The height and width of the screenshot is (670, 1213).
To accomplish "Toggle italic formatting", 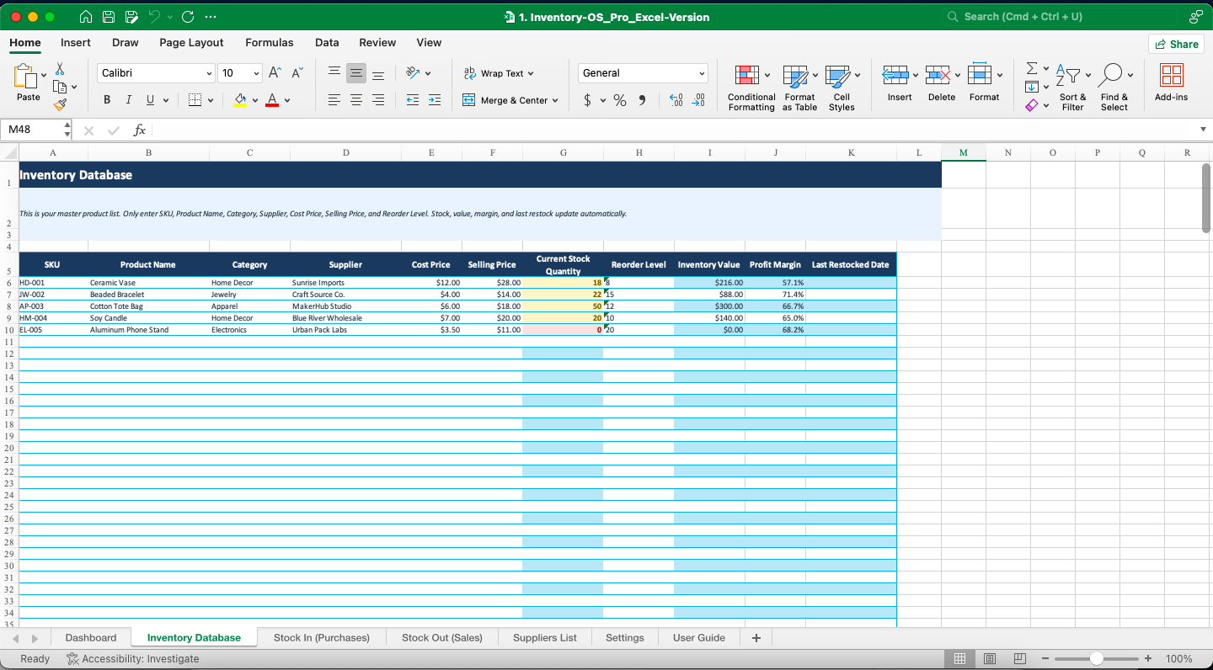I will tap(128, 99).
